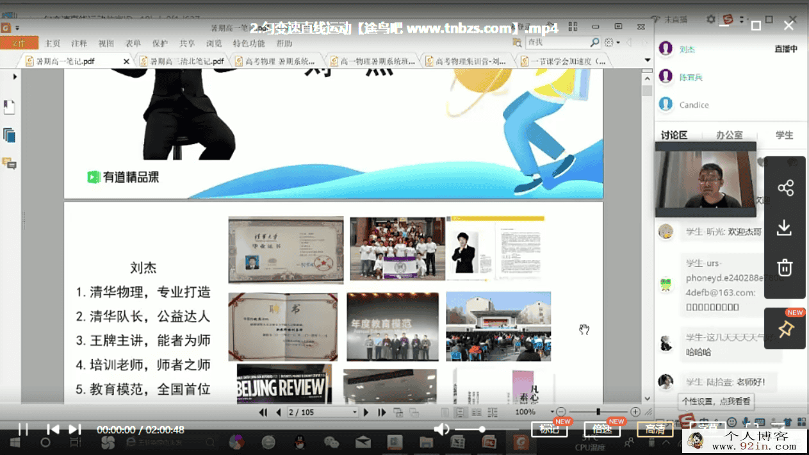This screenshot has height=455, width=809.
Task: Open the 倍速 playback speed button
Action: pyautogui.click(x=602, y=429)
